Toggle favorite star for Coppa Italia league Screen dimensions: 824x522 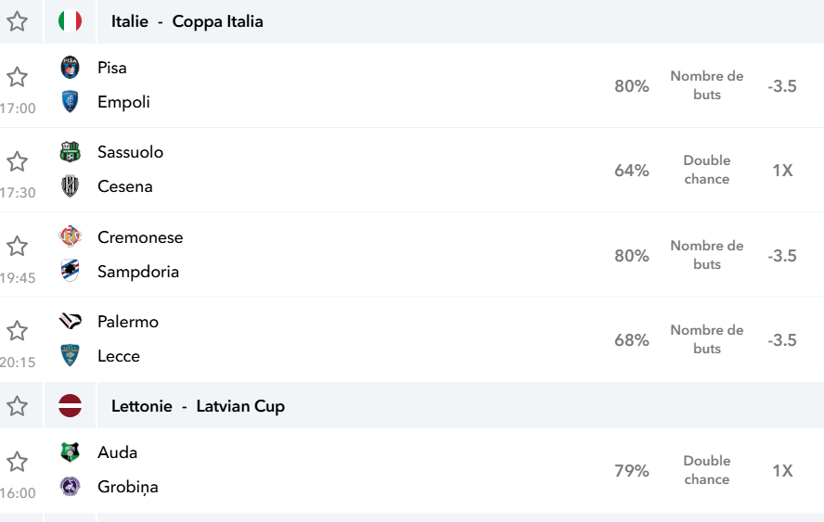(x=17, y=21)
